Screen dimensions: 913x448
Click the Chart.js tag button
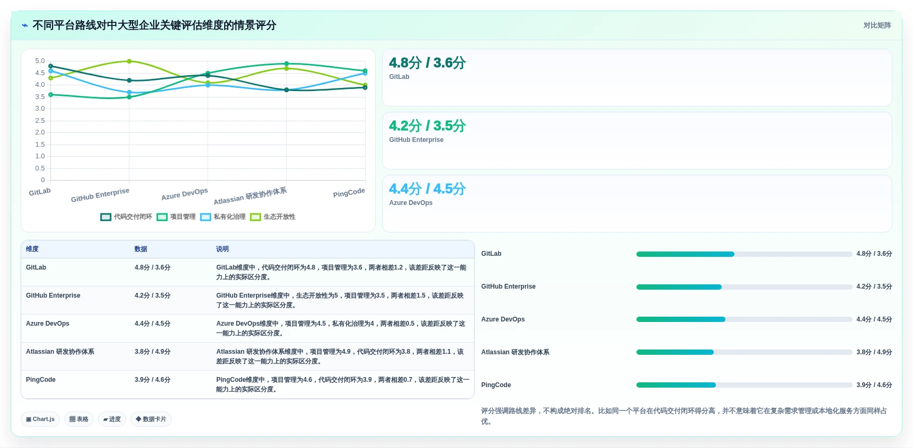tap(40, 419)
